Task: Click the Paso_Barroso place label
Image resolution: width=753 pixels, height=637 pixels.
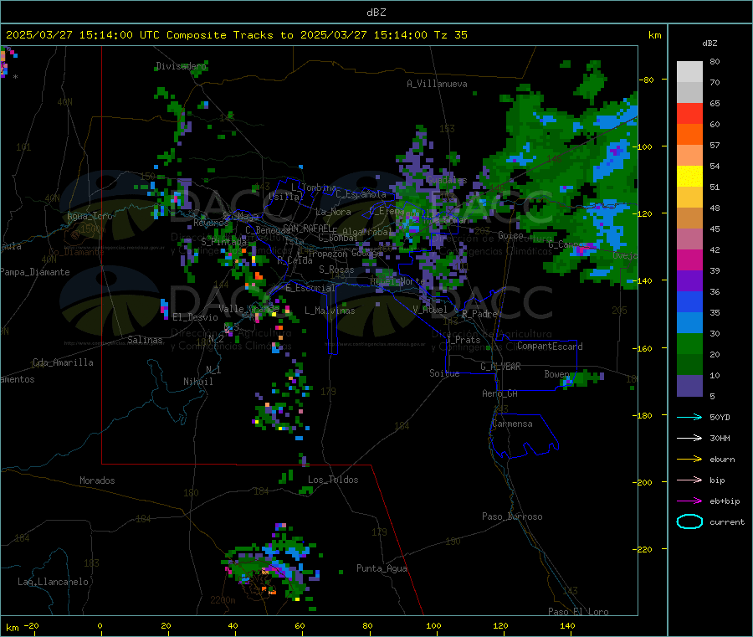Action: point(512,516)
